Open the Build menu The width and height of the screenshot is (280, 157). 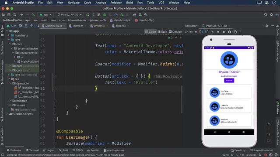pos(129,3)
